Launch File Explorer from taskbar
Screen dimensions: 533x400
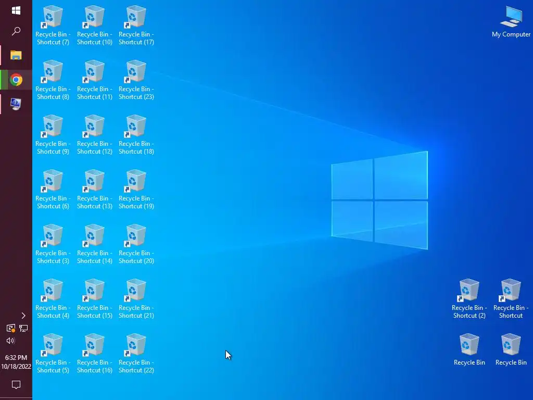tap(16, 55)
